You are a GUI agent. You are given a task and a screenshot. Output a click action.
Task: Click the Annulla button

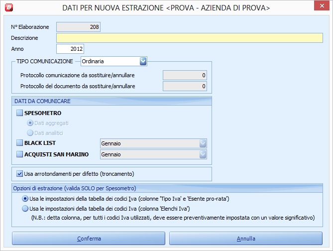[246, 239]
